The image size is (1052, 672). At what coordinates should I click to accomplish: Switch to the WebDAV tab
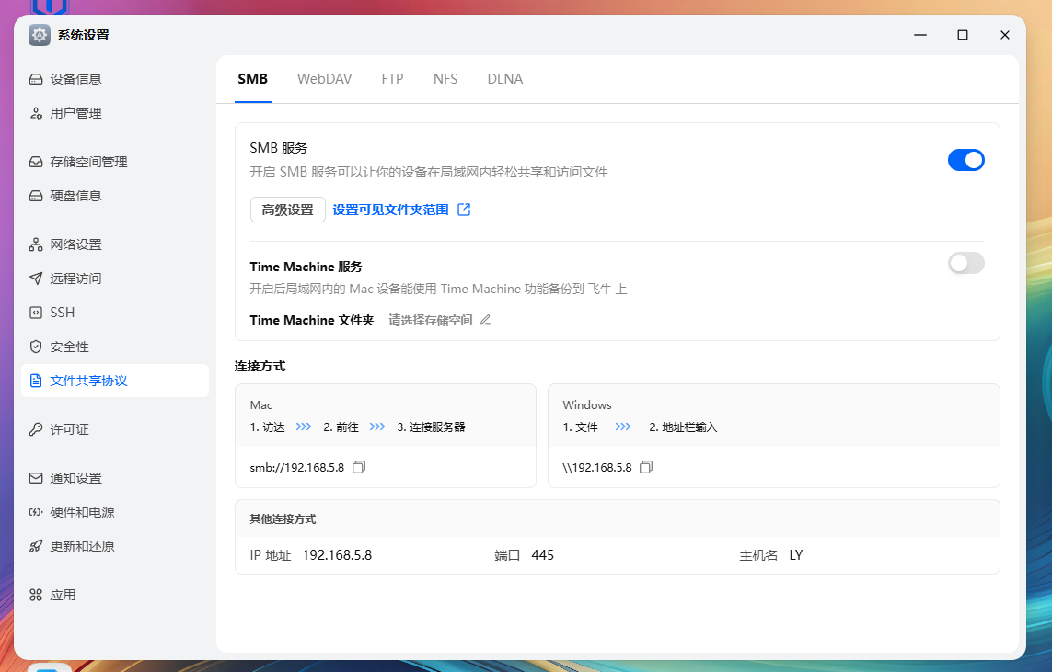[x=324, y=79]
